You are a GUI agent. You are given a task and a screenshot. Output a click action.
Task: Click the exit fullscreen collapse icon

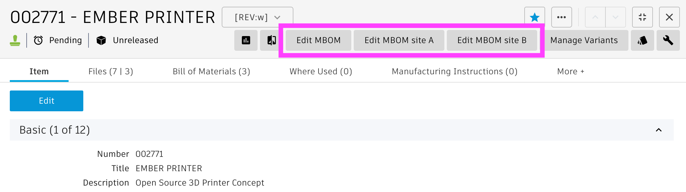643,17
